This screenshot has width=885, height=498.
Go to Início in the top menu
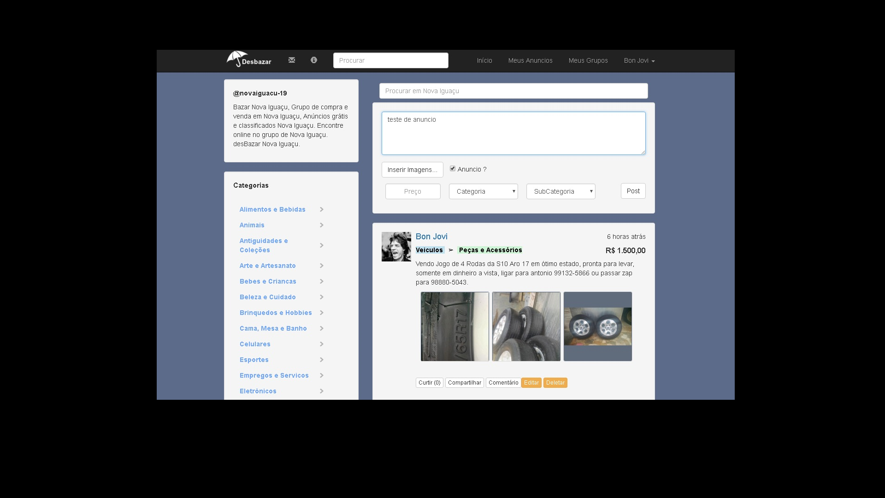484,60
